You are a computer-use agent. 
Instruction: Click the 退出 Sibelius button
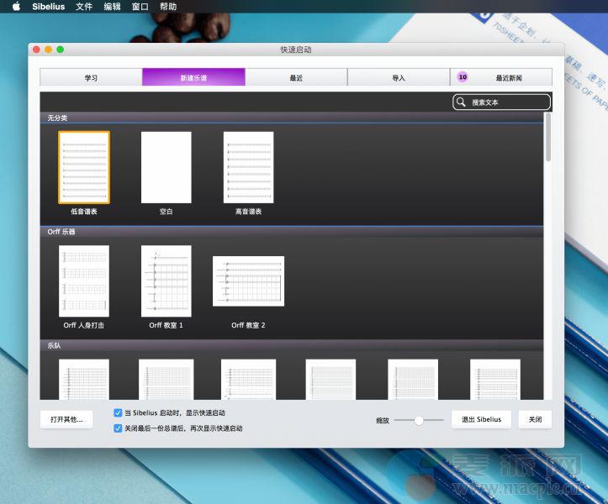481,419
